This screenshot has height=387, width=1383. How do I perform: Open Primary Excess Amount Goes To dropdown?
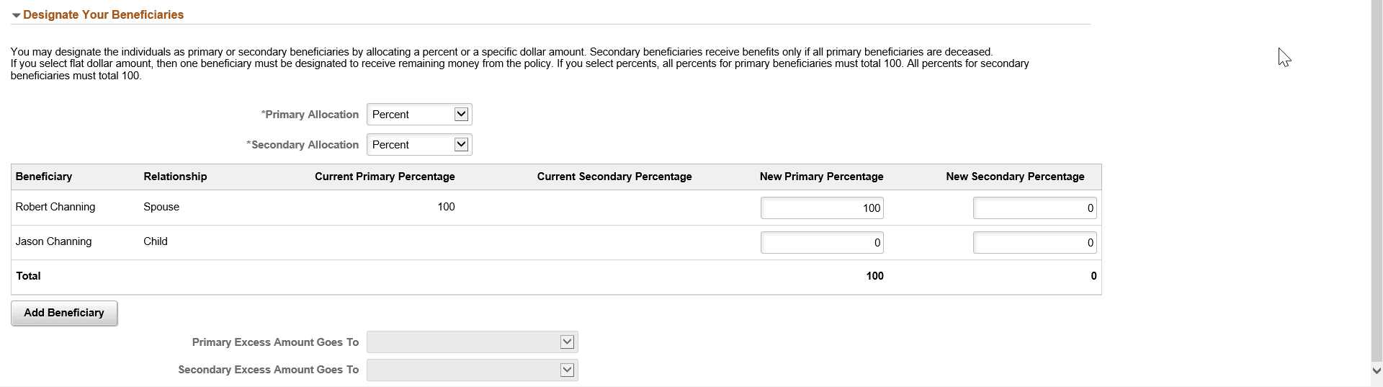pos(473,342)
